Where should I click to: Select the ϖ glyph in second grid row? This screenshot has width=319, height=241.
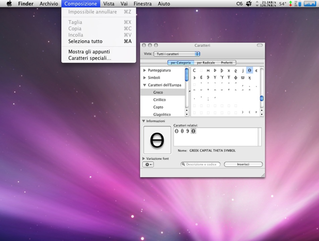(243, 78)
